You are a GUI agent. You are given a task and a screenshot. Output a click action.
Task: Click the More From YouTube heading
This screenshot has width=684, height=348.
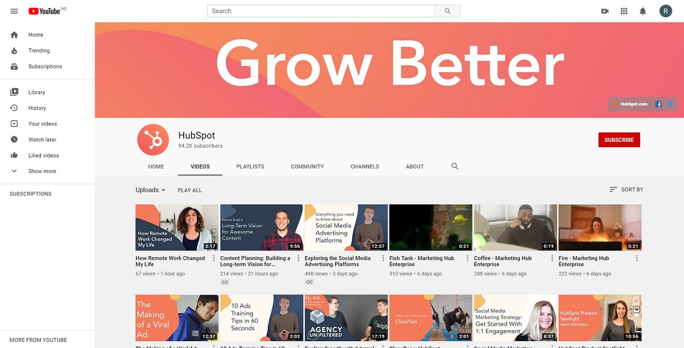[38, 340]
